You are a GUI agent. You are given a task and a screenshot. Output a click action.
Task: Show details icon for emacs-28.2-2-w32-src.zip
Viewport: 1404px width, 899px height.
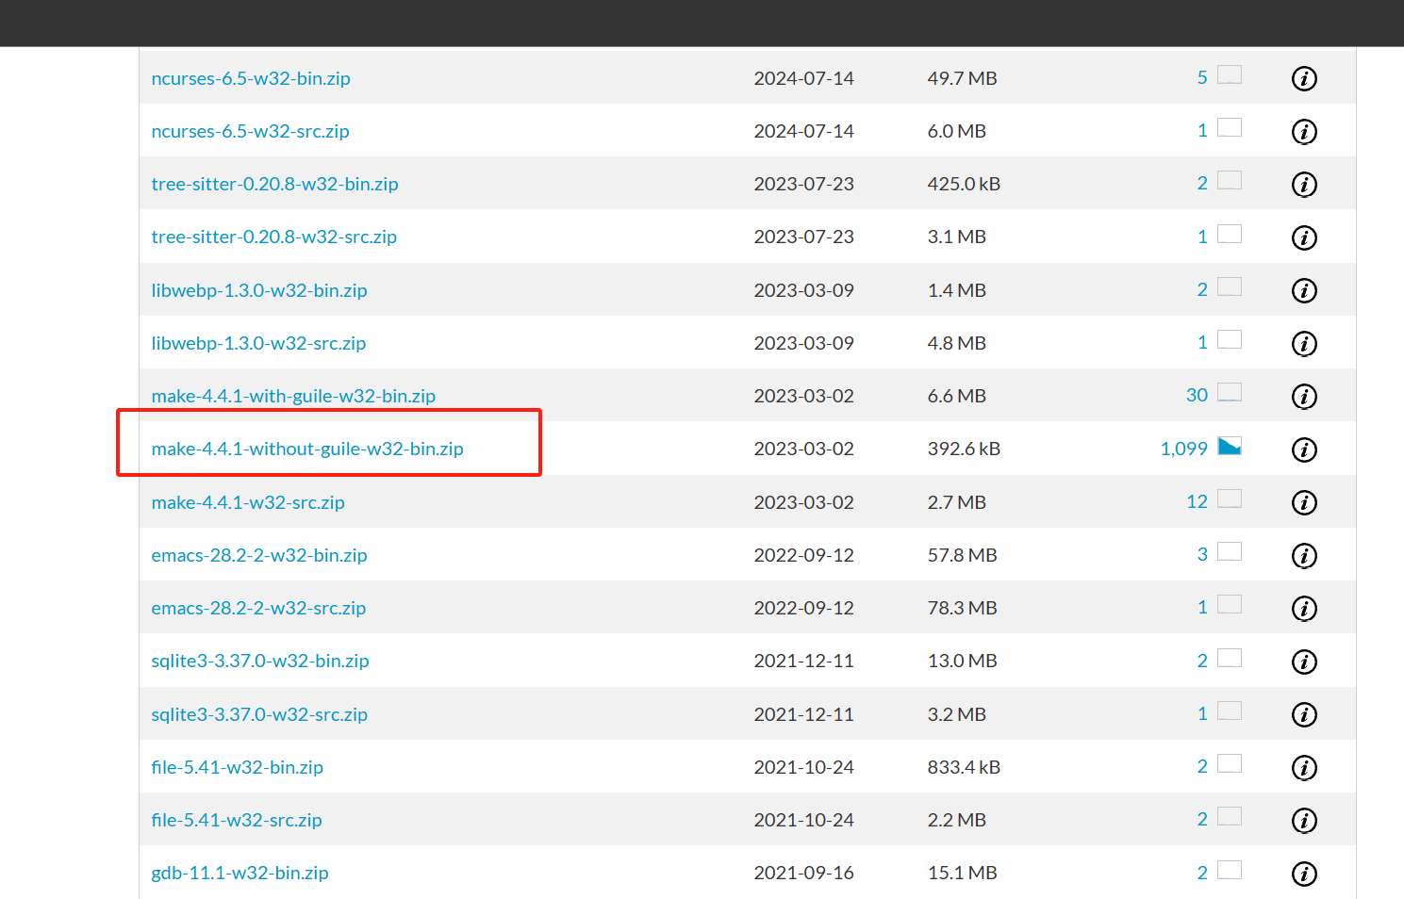coord(1304,608)
